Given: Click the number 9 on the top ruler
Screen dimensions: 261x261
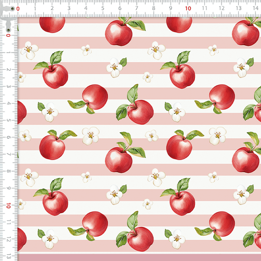Looking at the screenshot, I should [x=171, y=8].
